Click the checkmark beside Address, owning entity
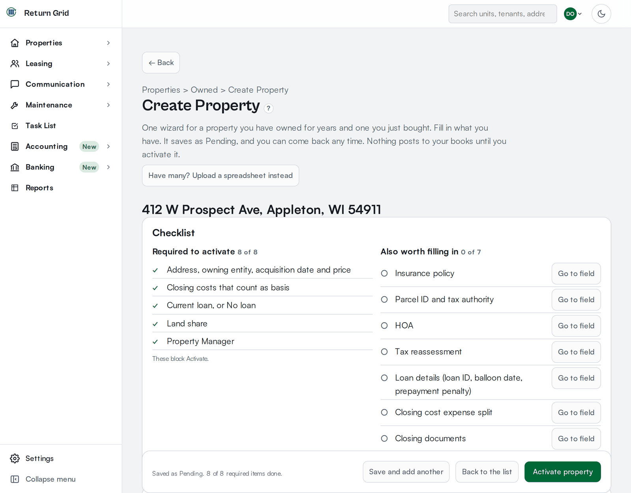 click(155, 270)
